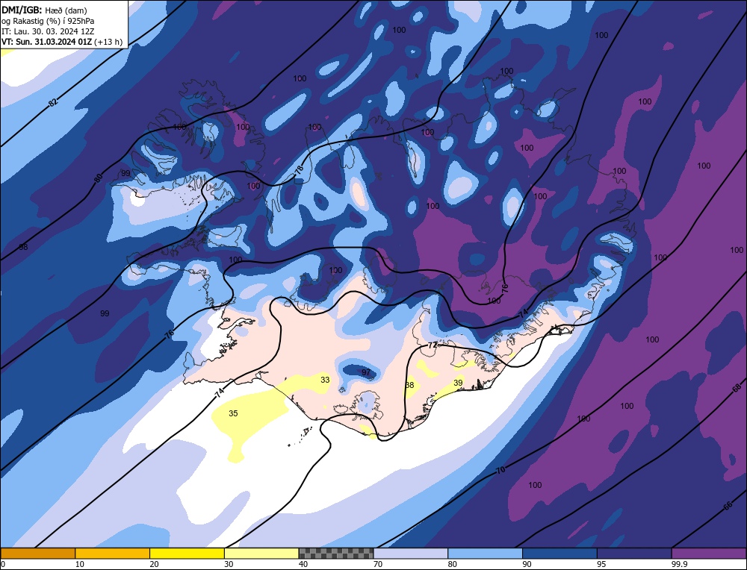Click the legend tick label '99.9'
Image resolution: width=747 pixels, height=570 pixels.
tap(678, 564)
